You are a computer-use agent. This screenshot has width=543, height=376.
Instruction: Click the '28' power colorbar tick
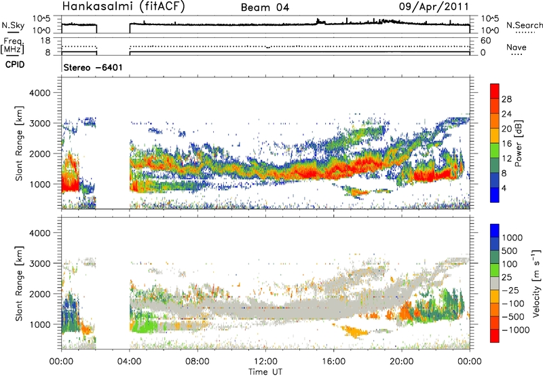pyautogui.click(x=506, y=99)
